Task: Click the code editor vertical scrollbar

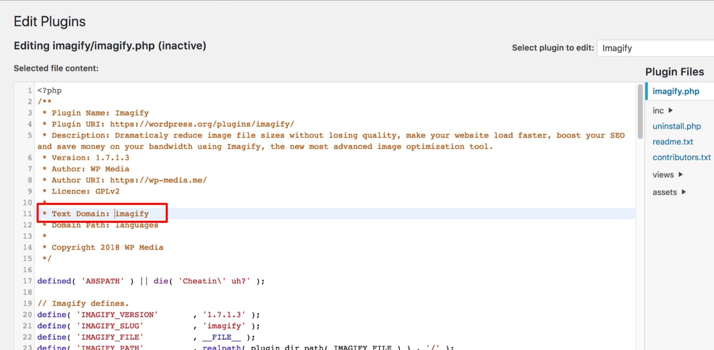Action: pyautogui.click(x=640, y=112)
